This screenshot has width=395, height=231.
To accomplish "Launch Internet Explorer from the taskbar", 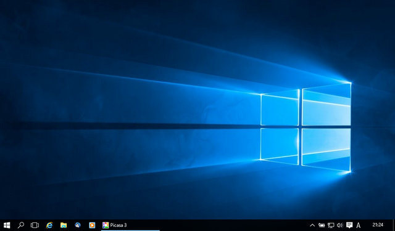I will 49,225.
